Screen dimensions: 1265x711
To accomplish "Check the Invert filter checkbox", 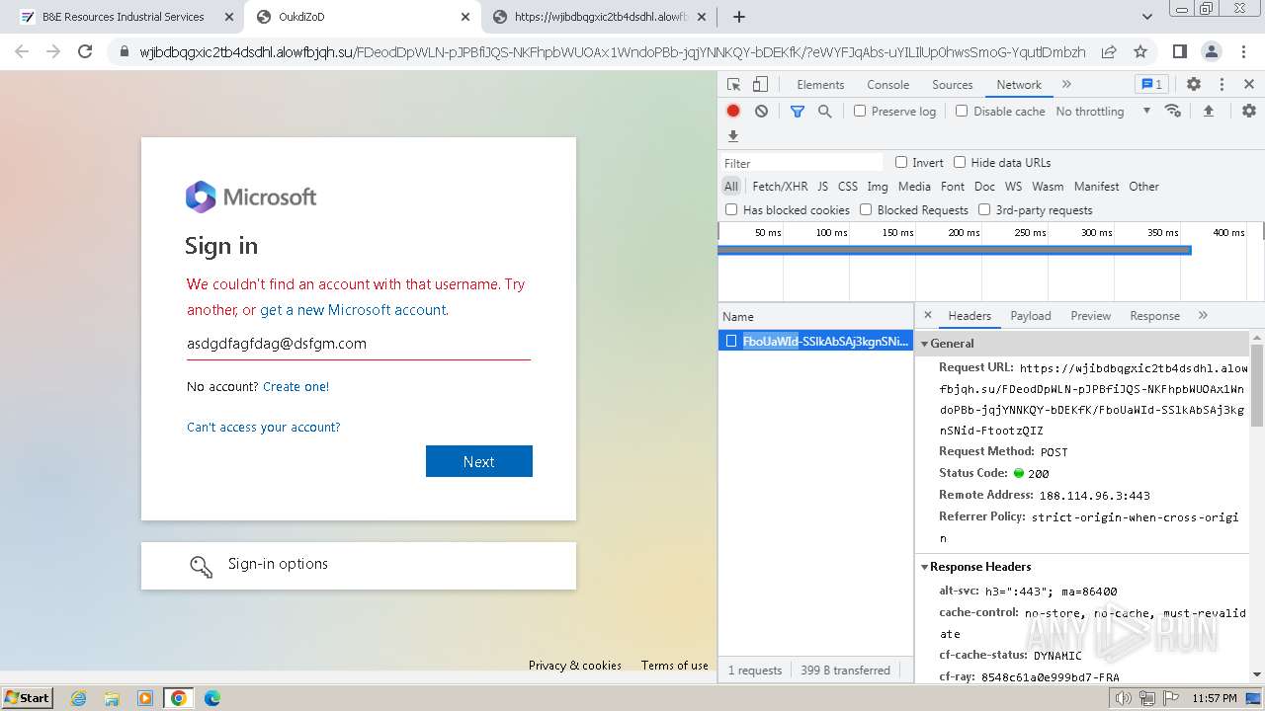I will 901,162.
